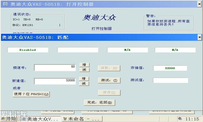Click the 测试 (T) button
This screenshot has width=203, height=122.
click(109, 80)
